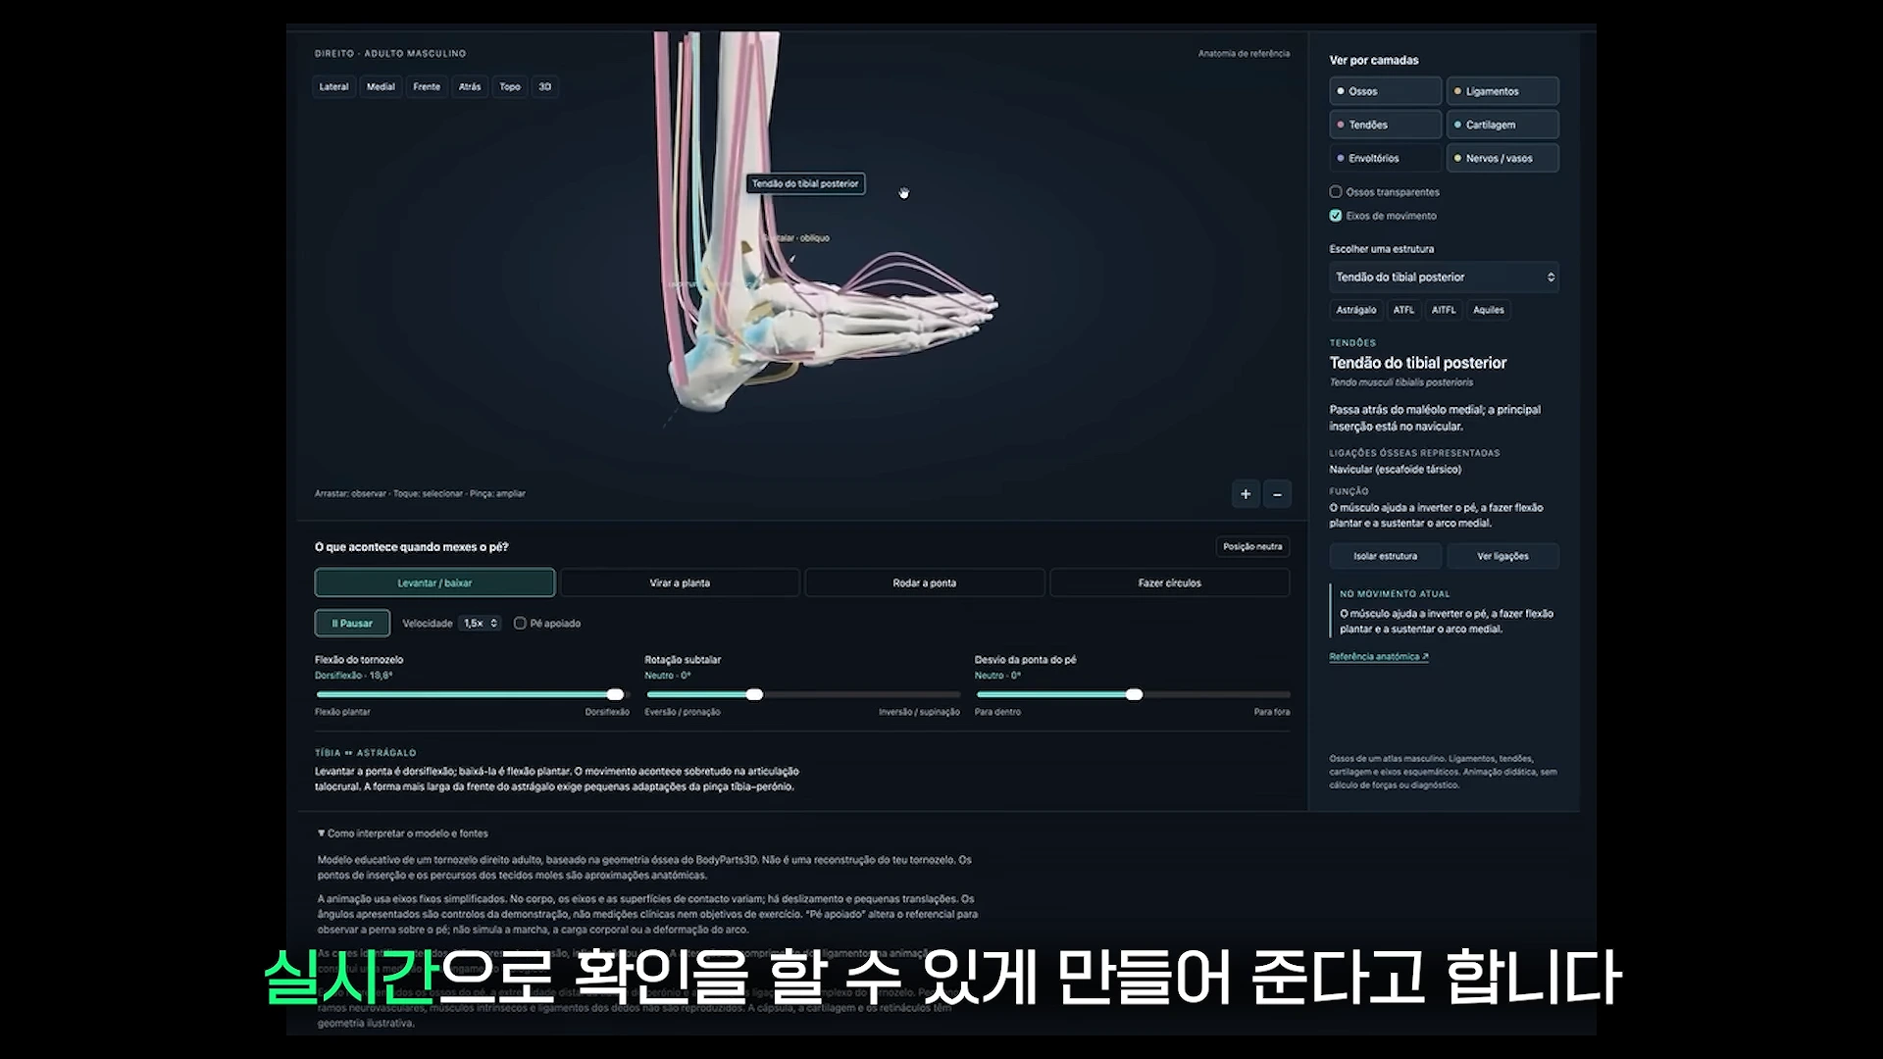Toggle the Cartilagem layer
Image resolution: width=1883 pixels, height=1059 pixels.
tap(1502, 125)
